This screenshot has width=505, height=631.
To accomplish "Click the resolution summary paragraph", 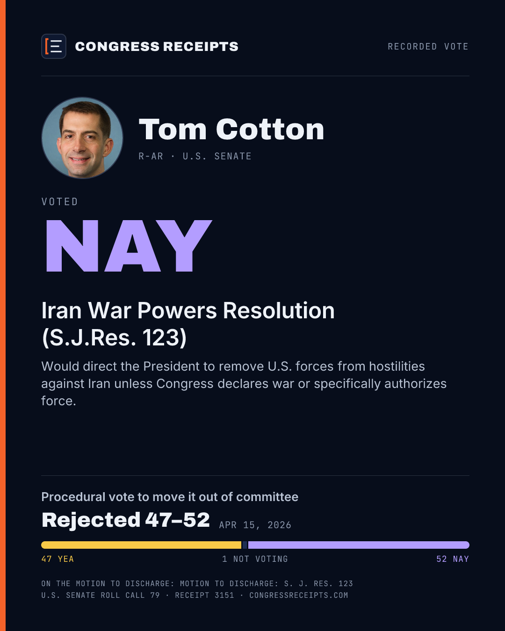I will click(x=244, y=383).
